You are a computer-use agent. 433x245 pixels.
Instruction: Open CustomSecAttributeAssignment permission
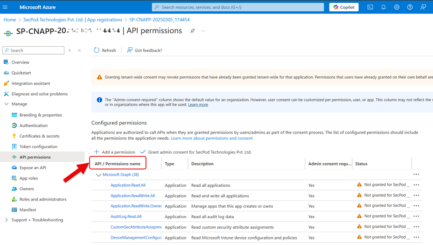click(136, 227)
